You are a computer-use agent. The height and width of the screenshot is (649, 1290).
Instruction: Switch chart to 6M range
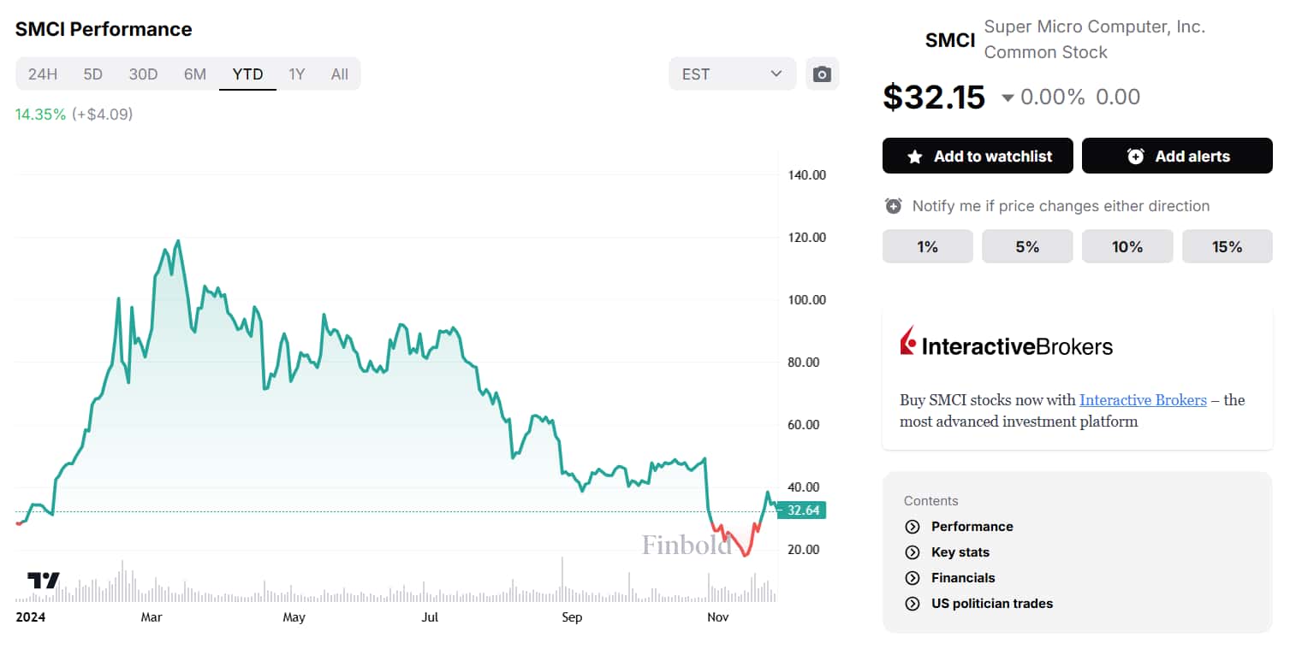click(195, 74)
